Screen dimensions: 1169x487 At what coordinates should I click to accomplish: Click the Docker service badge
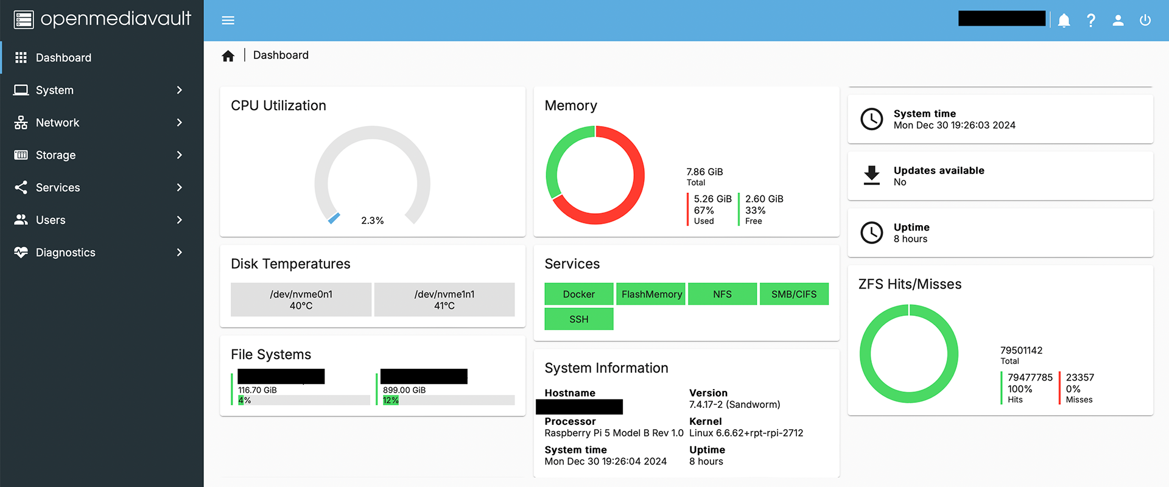coord(579,294)
